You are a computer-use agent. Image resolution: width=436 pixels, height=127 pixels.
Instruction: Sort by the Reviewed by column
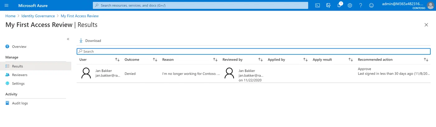(x=261, y=60)
